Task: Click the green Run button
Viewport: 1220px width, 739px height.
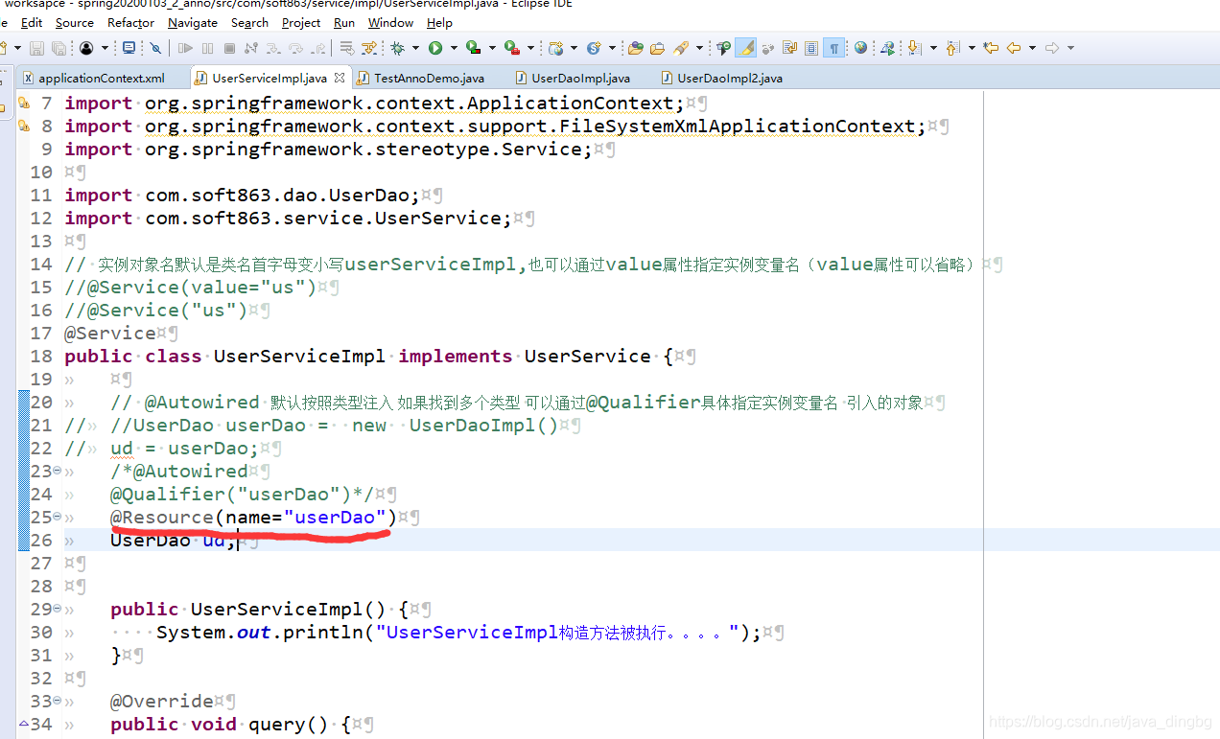Action: point(434,48)
